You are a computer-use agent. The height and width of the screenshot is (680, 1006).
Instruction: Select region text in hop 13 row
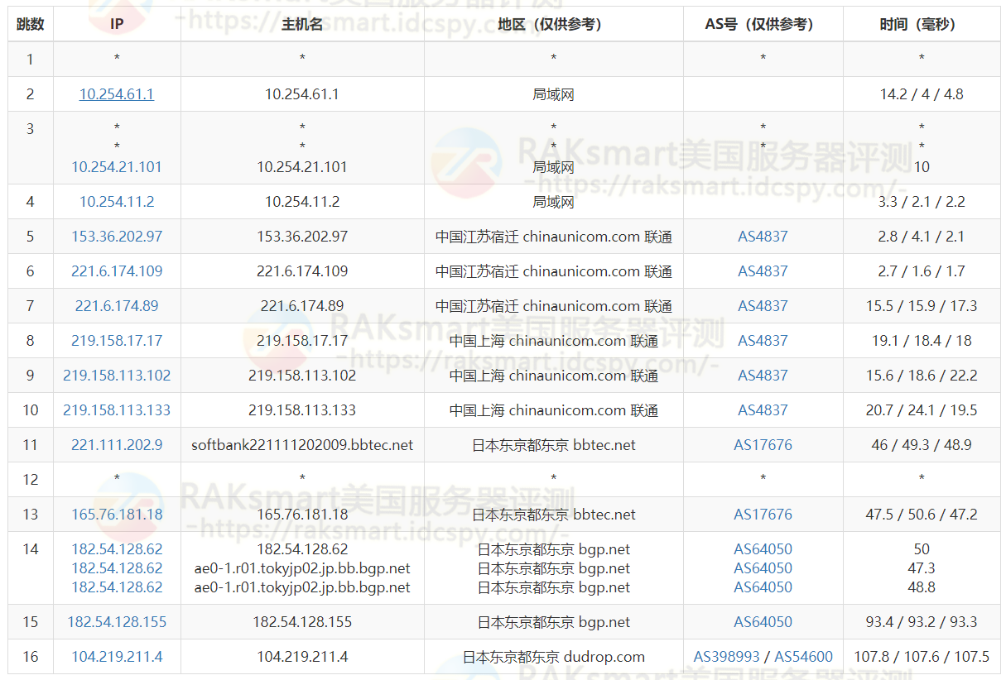pyautogui.click(x=553, y=515)
